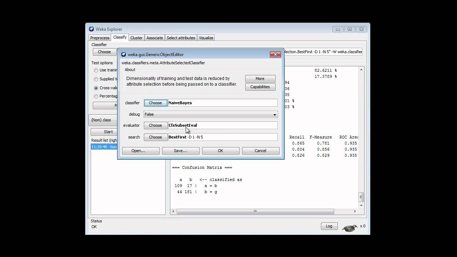
Task: Click the Capabilities button
Action: tap(260, 87)
